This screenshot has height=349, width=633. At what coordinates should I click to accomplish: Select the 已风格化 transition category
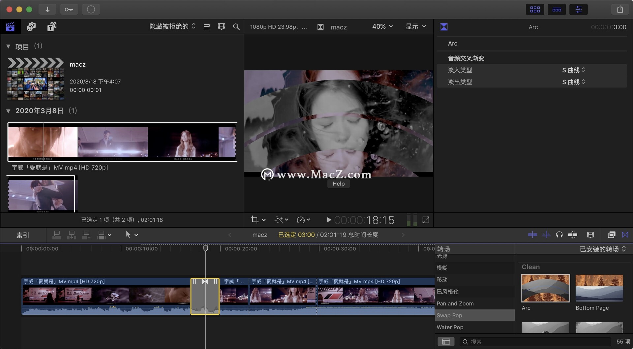pos(475,292)
